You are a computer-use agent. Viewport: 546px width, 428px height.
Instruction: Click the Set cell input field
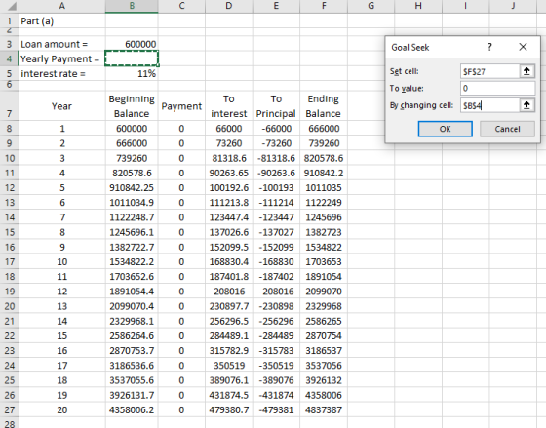489,71
